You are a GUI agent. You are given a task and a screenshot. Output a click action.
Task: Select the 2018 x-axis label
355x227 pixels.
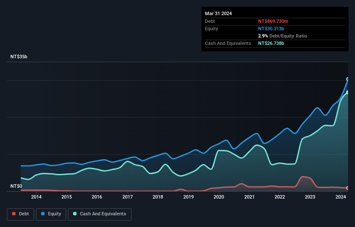click(158, 197)
